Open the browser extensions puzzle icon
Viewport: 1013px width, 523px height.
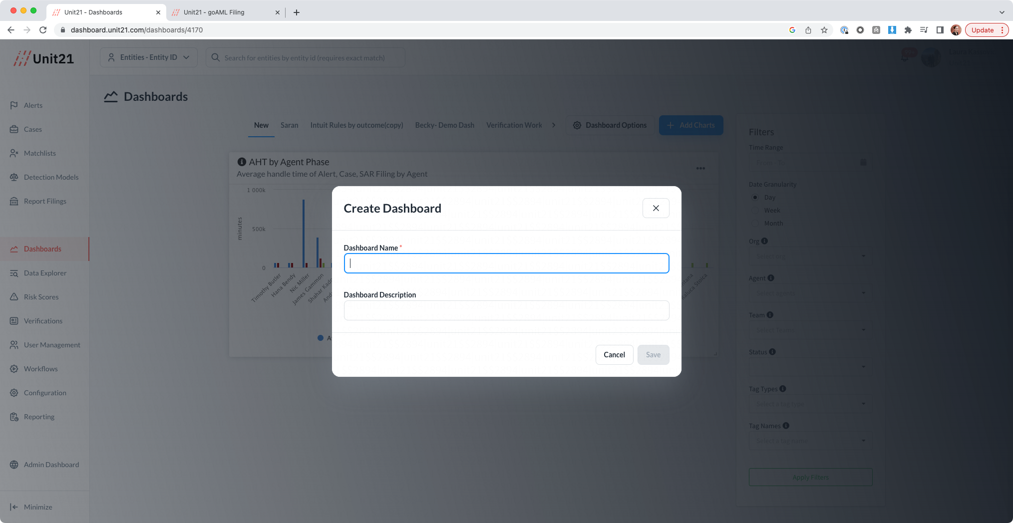[908, 30]
